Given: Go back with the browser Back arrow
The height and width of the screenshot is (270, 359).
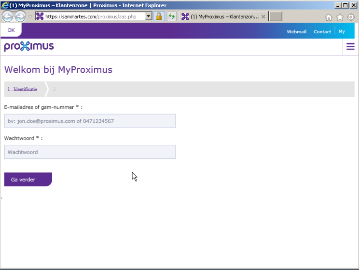Looking at the screenshot, I should [x=8, y=16].
